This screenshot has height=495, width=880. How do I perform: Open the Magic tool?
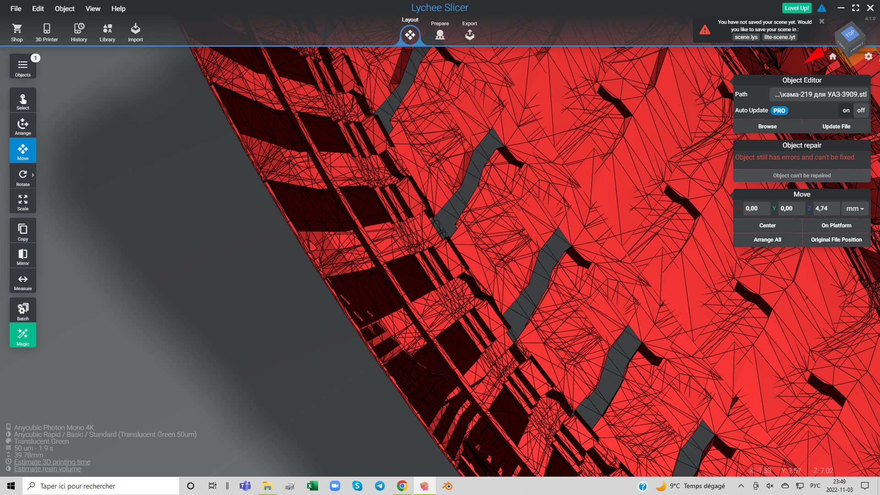click(22, 335)
